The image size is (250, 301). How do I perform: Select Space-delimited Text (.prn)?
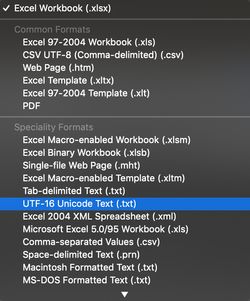[x=81, y=255]
